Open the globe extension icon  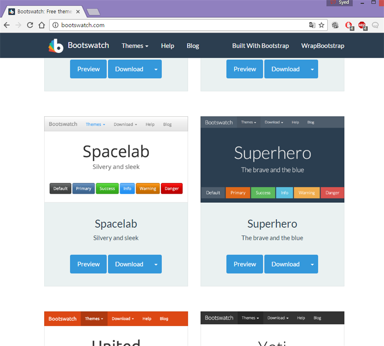pos(335,25)
